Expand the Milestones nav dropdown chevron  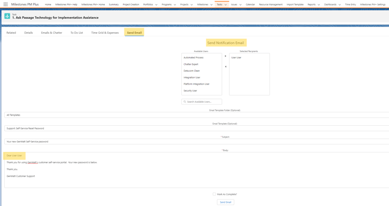(211, 4)
